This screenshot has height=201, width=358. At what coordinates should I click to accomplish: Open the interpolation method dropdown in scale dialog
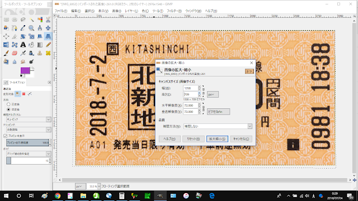tap(218, 126)
